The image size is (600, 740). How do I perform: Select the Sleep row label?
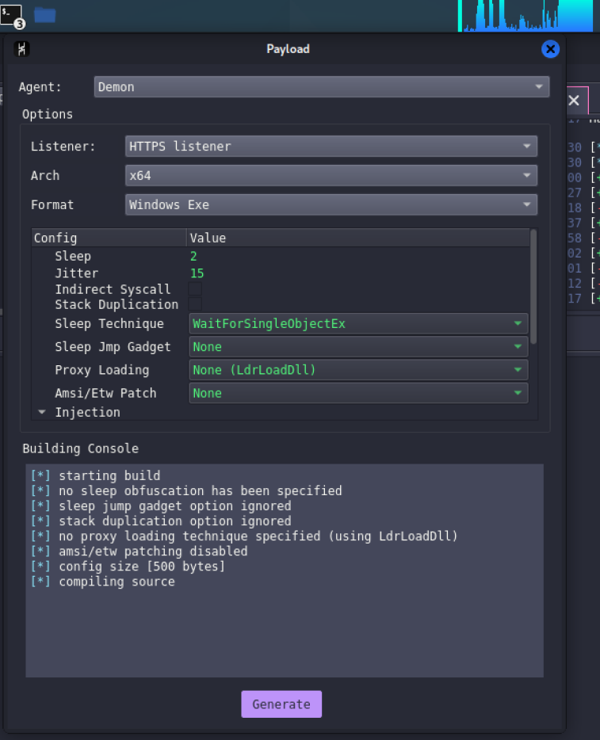(x=73, y=256)
